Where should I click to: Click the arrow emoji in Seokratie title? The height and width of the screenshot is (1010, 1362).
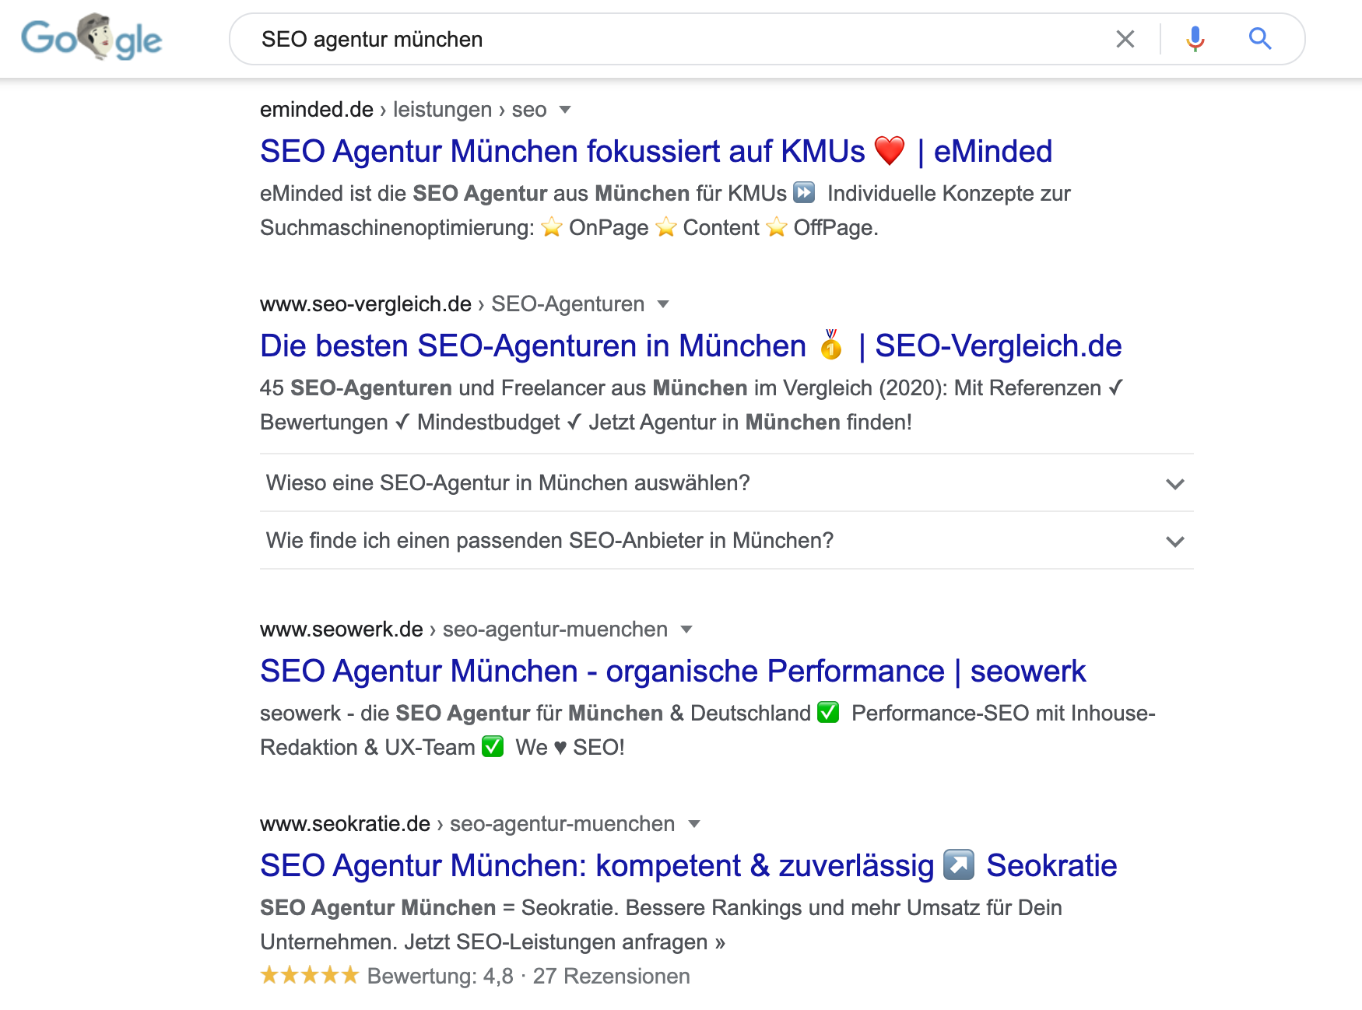958,864
